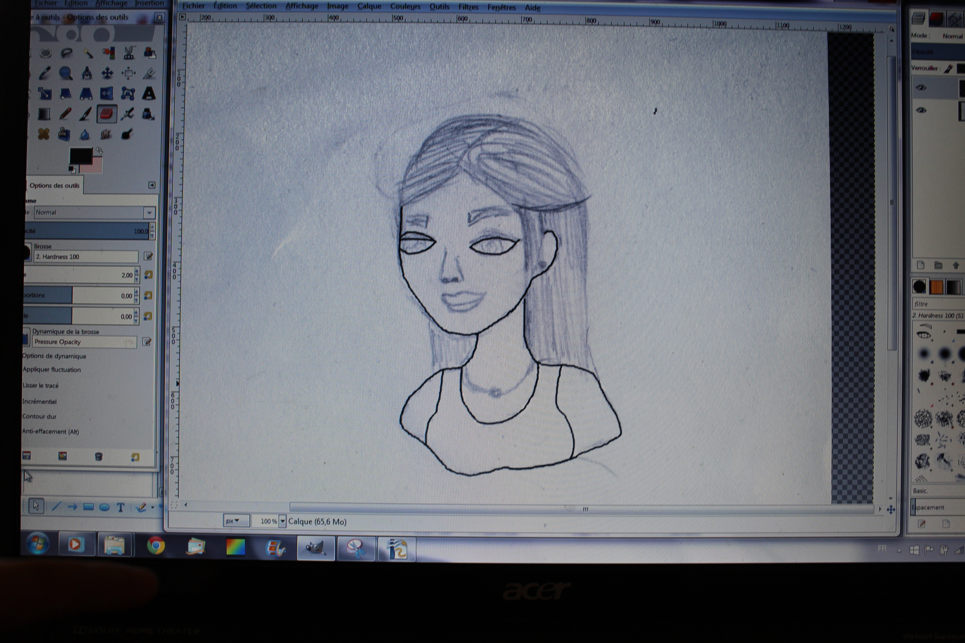Open the zoom percentage dropdown
Screen dimensions: 965x643
click(x=282, y=521)
